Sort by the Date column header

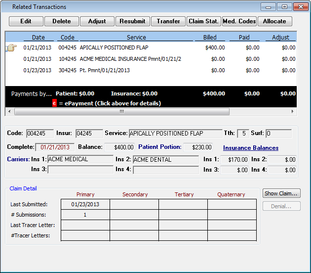[38, 38]
